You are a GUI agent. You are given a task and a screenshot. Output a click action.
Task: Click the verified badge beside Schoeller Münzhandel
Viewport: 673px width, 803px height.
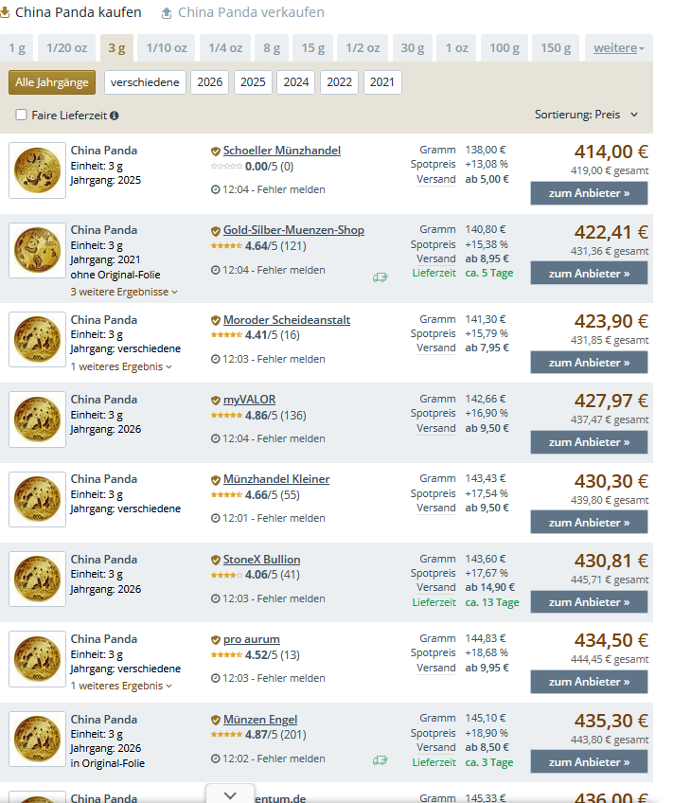click(215, 151)
